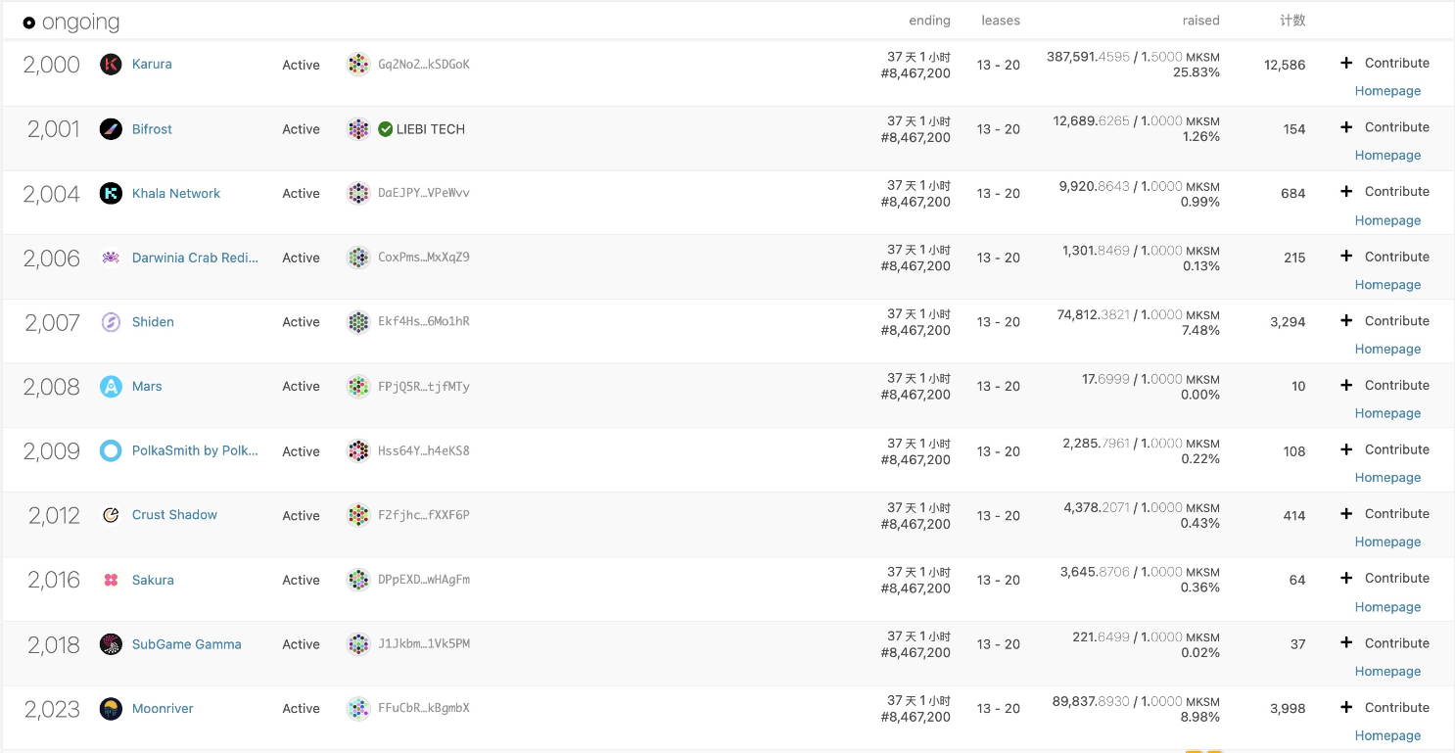The width and height of the screenshot is (1455, 753).
Task: Open the Homepage link for Bifrost
Action: [1387, 155]
